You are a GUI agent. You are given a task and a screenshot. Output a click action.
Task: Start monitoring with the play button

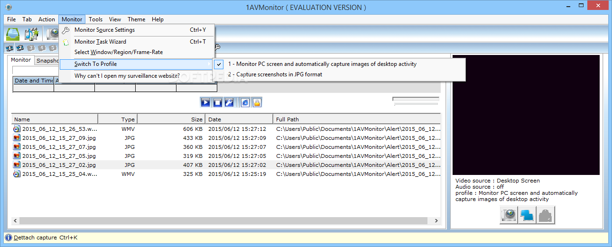click(x=205, y=102)
